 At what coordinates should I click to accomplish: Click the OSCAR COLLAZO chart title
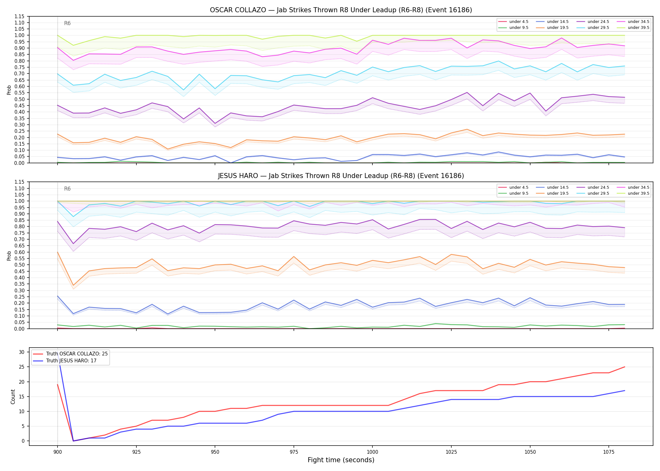tap(341, 10)
